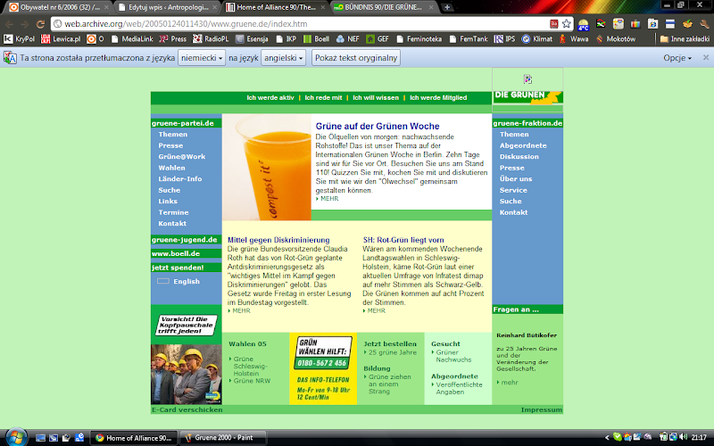Screen dimensions: 714x446
Task: Bookmark this page with the star icon
Action: [x=566, y=24]
